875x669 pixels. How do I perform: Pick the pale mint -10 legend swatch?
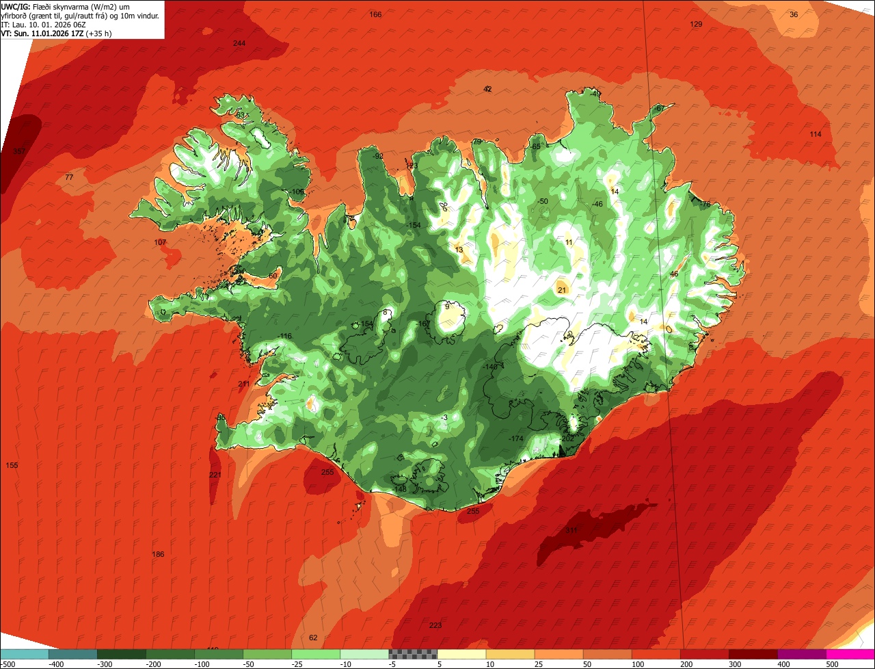(x=364, y=654)
